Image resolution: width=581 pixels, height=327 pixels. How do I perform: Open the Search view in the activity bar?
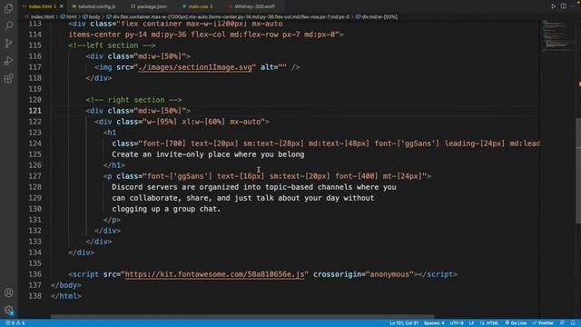click(8, 25)
